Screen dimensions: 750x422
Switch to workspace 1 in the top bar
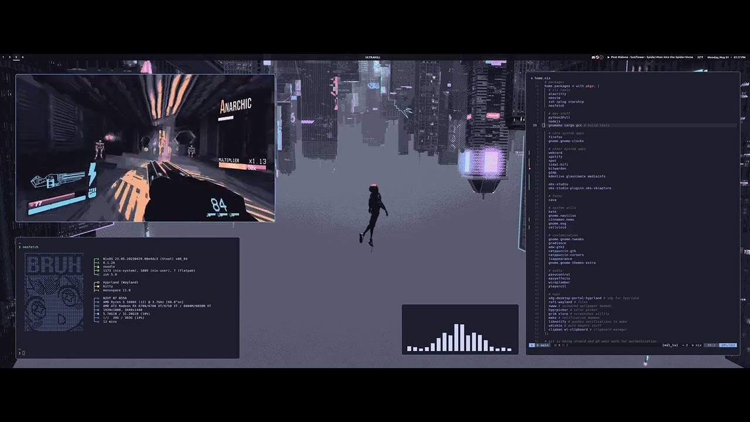tap(4, 57)
